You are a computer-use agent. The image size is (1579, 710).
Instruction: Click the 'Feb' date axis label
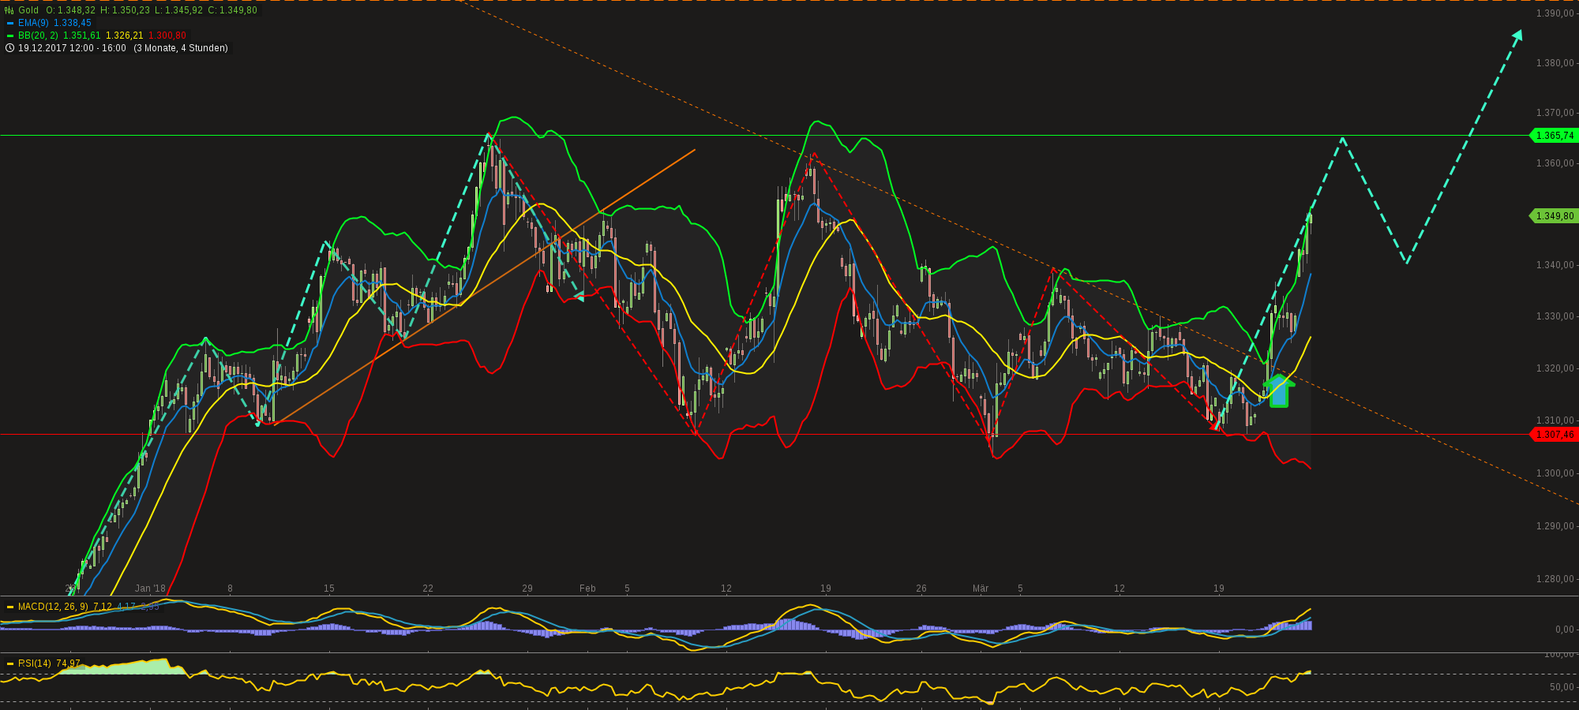587,589
